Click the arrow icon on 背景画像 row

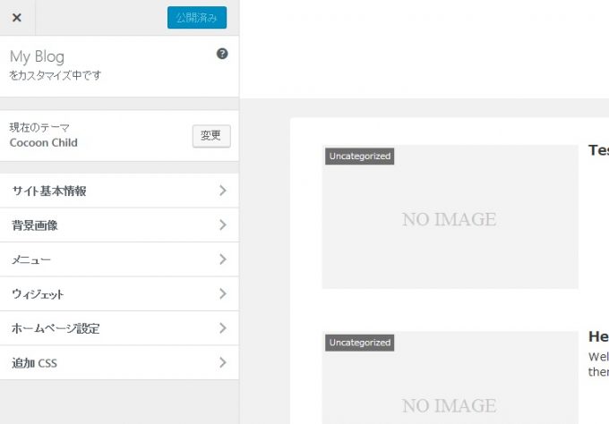click(x=222, y=225)
